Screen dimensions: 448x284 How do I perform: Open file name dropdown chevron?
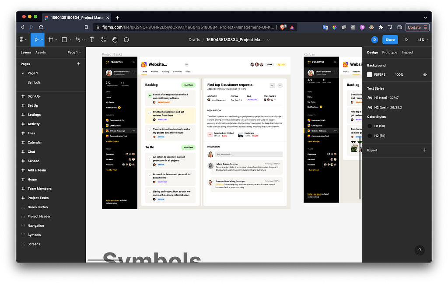click(268, 40)
